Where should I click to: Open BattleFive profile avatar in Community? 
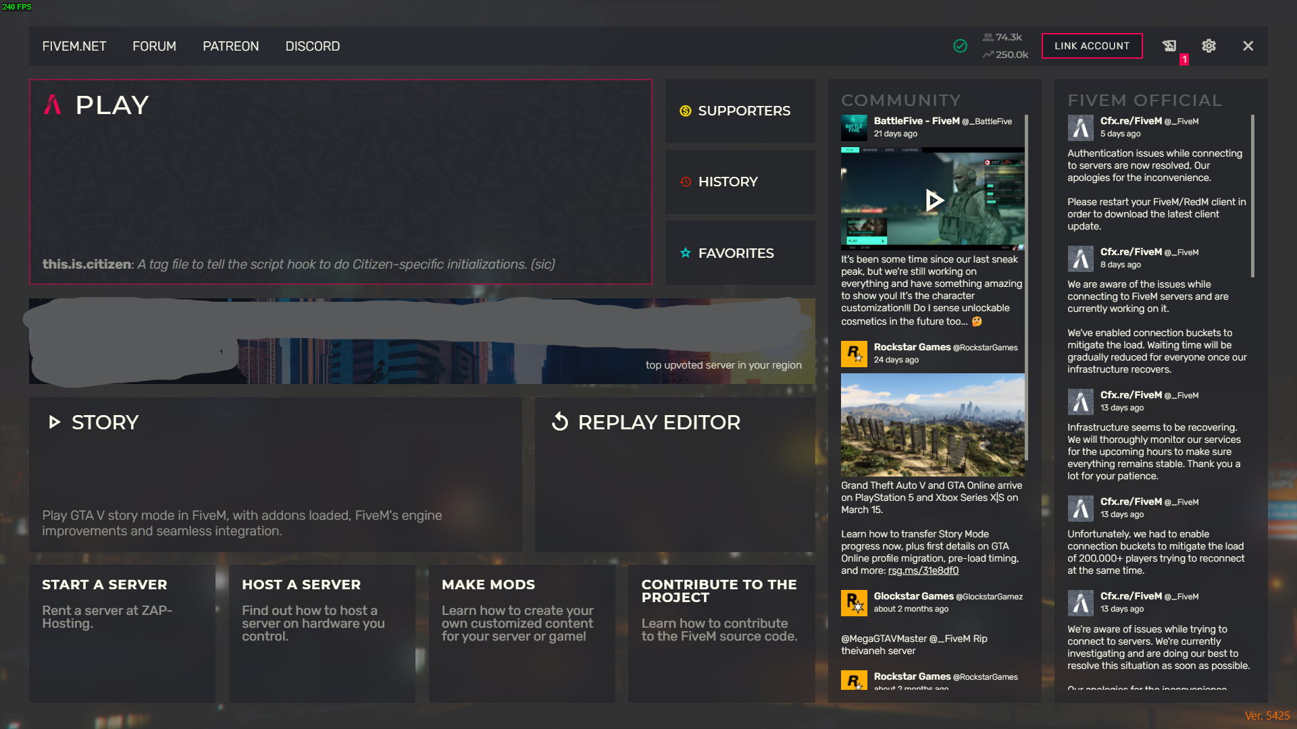(854, 128)
